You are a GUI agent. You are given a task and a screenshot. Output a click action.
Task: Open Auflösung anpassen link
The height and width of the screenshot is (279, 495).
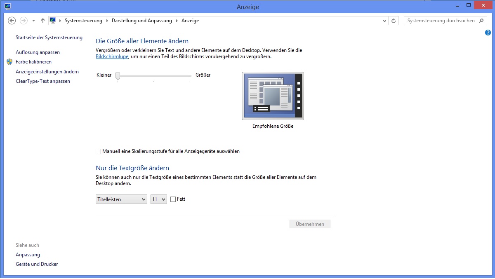(38, 52)
